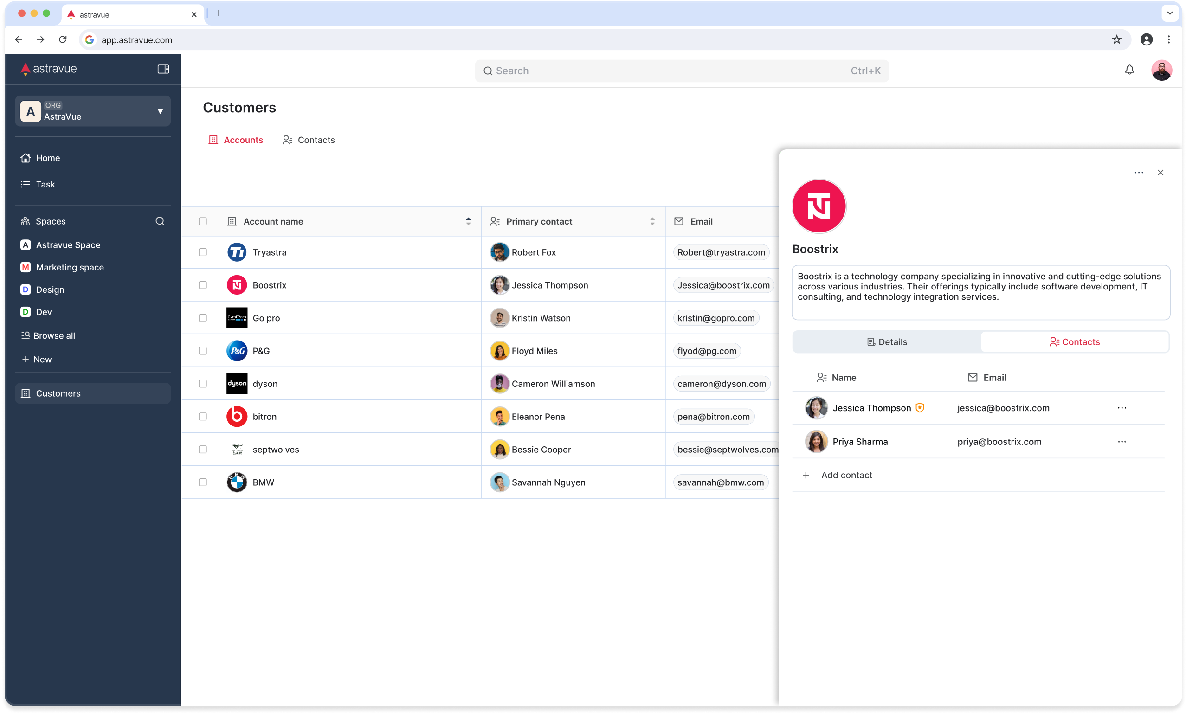Viewport: 1186px width, 714px height.
Task: Select the Tryastra row checkbox
Action: coord(203,252)
